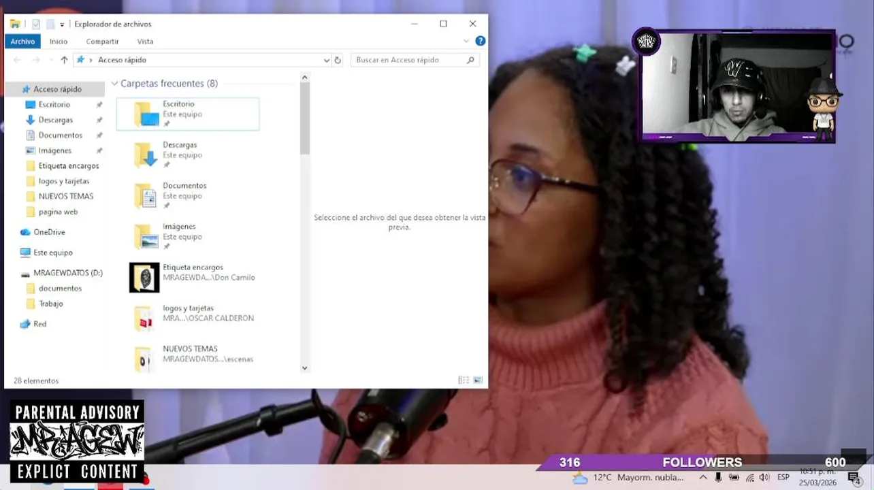Open Wi-Fi network tray icon

[749, 478]
